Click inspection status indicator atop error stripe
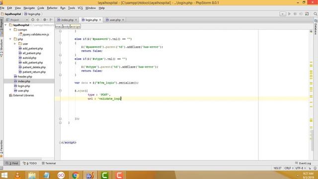Image resolution: width=318 pixels, height=179 pixels. 311,31
